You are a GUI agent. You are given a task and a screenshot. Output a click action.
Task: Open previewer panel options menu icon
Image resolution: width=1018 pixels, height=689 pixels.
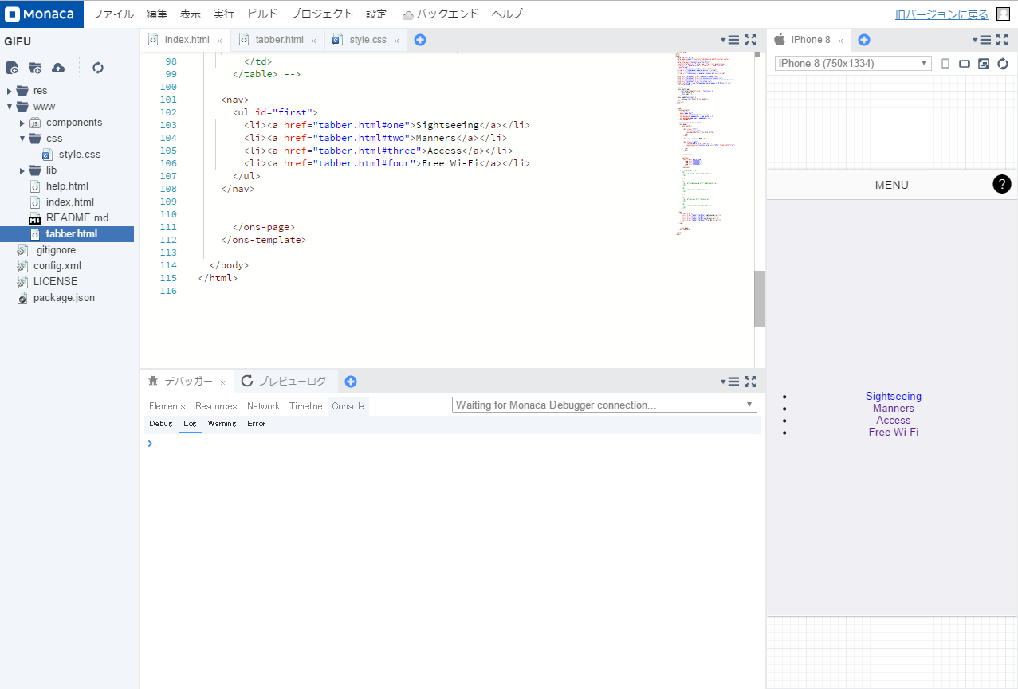(982, 40)
